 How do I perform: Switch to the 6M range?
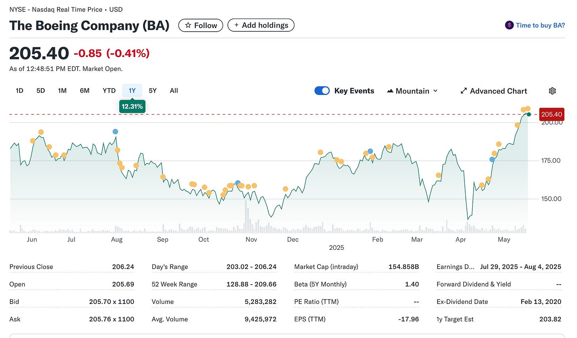point(84,91)
